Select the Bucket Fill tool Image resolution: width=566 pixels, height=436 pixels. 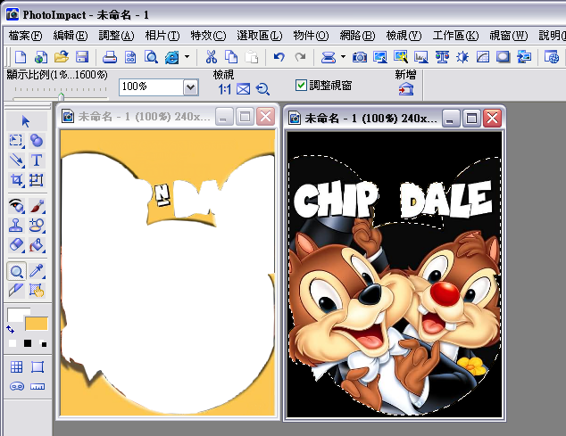point(37,245)
